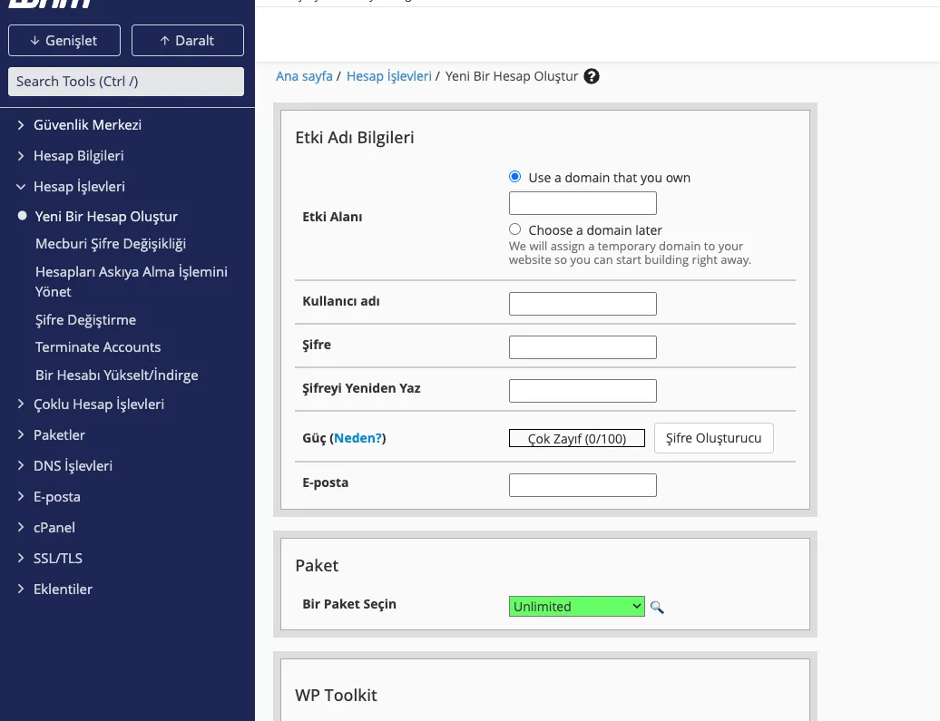Open Terminate Accounts menu item
Viewport: 940px width, 721px height.
coord(98,347)
